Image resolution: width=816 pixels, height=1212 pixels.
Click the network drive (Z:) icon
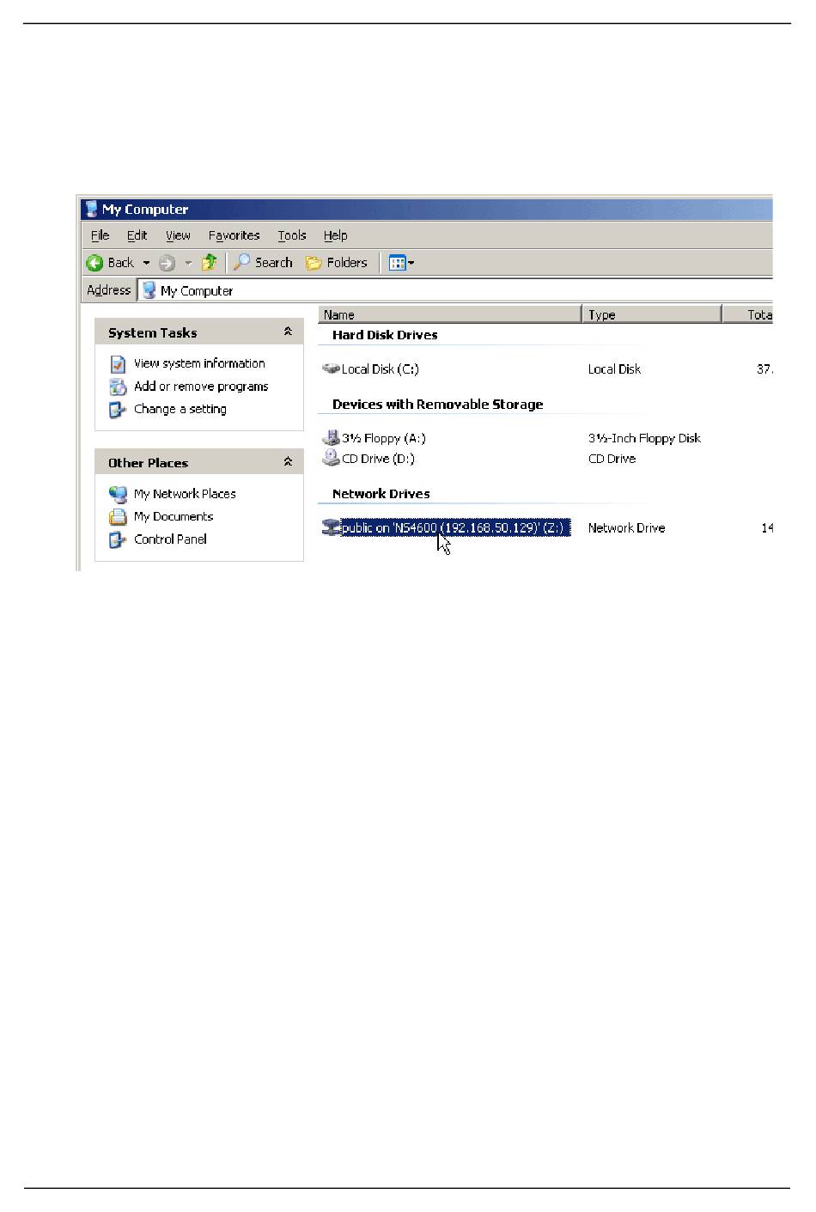(331, 527)
